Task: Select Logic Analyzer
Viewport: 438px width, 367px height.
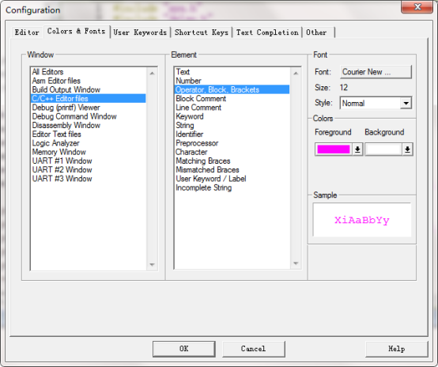Action: (x=88, y=143)
